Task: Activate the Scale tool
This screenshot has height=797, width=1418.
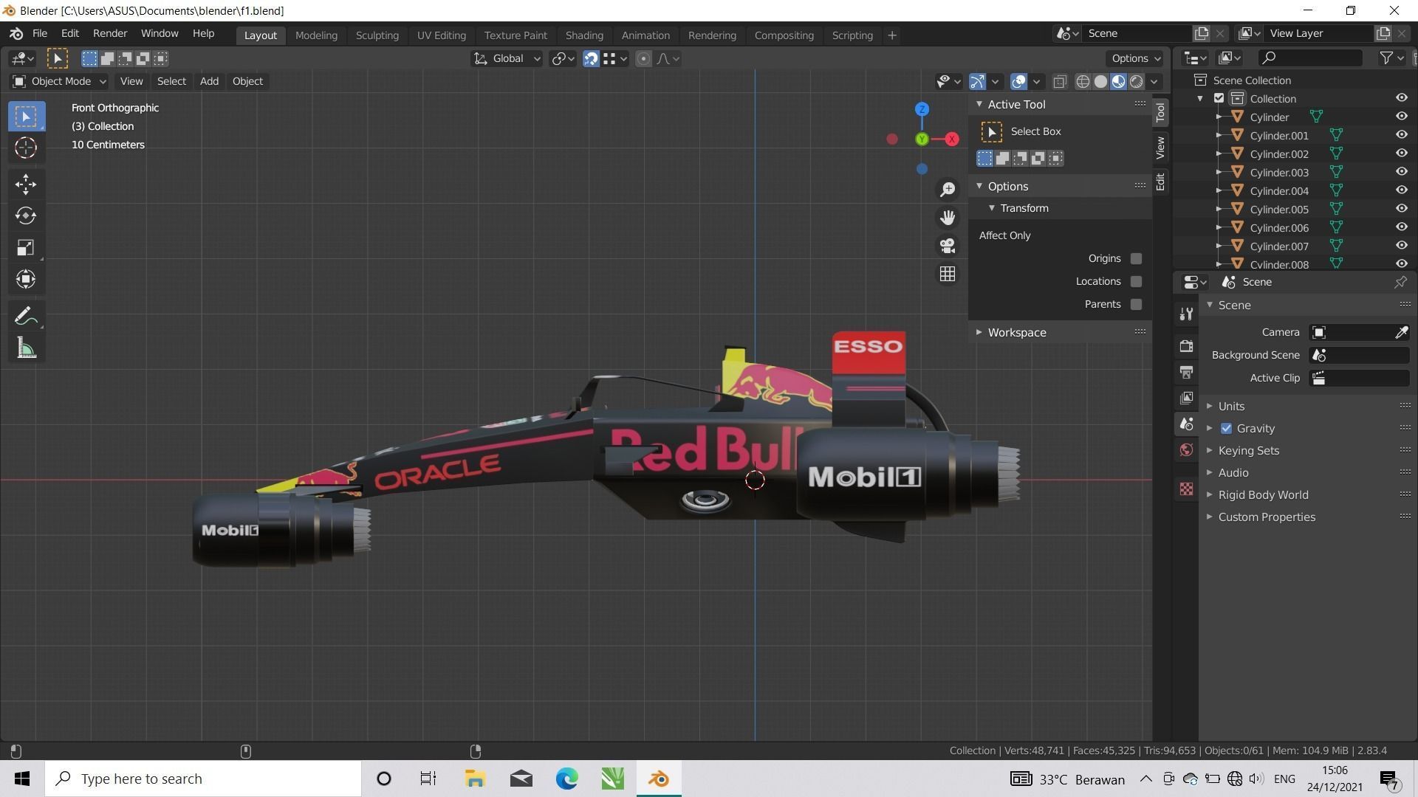Action: pos(26,247)
